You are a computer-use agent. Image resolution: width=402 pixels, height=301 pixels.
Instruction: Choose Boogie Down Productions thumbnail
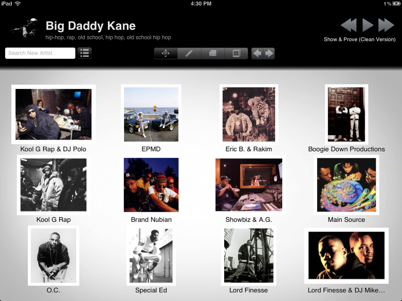coord(346,114)
